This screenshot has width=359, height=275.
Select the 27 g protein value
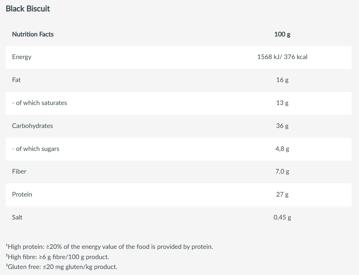282,194
